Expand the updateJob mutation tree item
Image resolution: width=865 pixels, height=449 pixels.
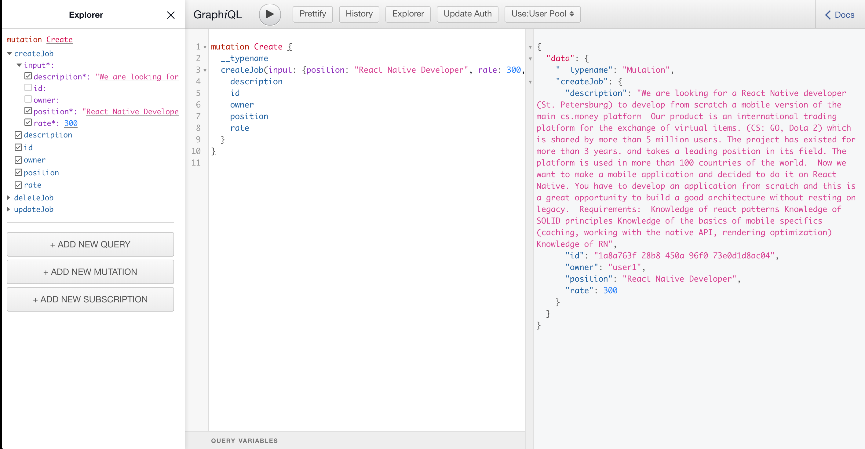[x=9, y=209]
